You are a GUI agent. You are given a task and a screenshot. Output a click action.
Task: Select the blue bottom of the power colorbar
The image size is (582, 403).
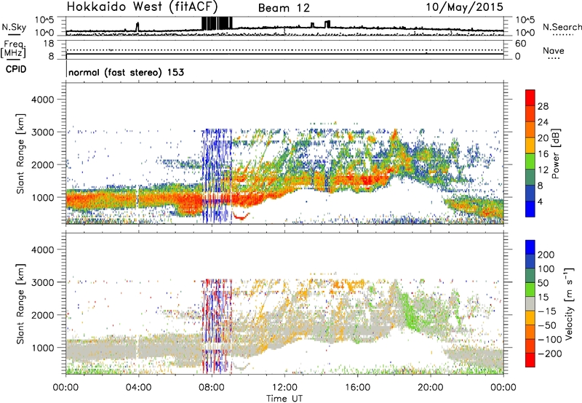[530, 210]
